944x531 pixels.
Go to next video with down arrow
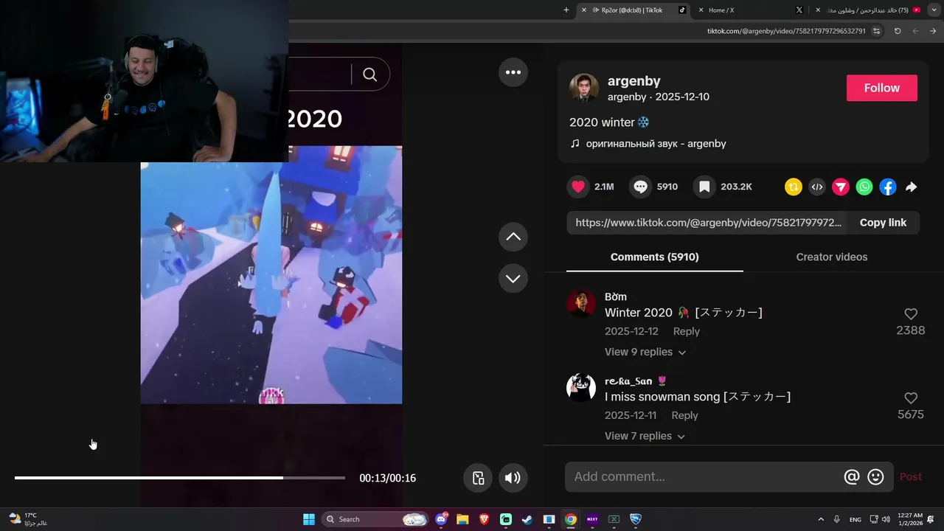513,279
